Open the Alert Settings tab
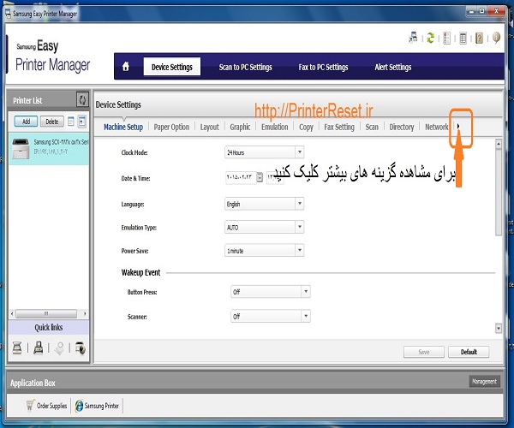Screen dimensions: 514x428 click(x=392, y=67)
